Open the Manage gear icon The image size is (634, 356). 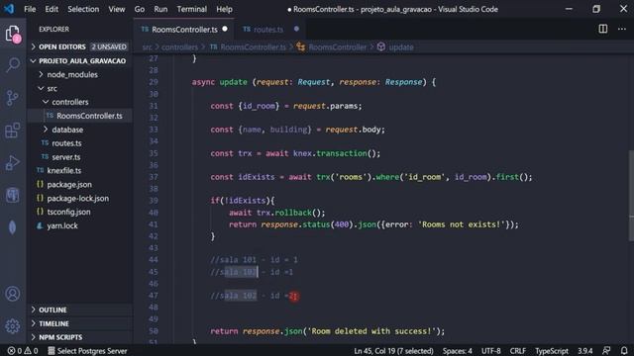point(13,325)
